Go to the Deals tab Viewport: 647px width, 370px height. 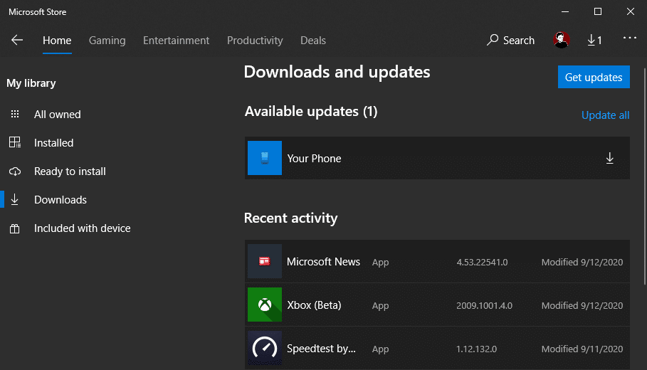312,41
